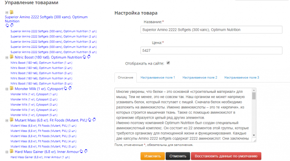This screenshot has height=161, width=290.
Task: Collapse the Mutant Mass tree node
Action: coord(7,121)
